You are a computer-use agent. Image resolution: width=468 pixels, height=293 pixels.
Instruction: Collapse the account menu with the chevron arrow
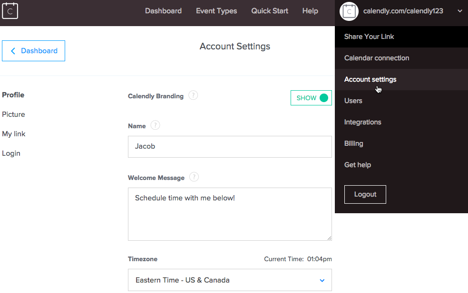(x=460, y=11)
